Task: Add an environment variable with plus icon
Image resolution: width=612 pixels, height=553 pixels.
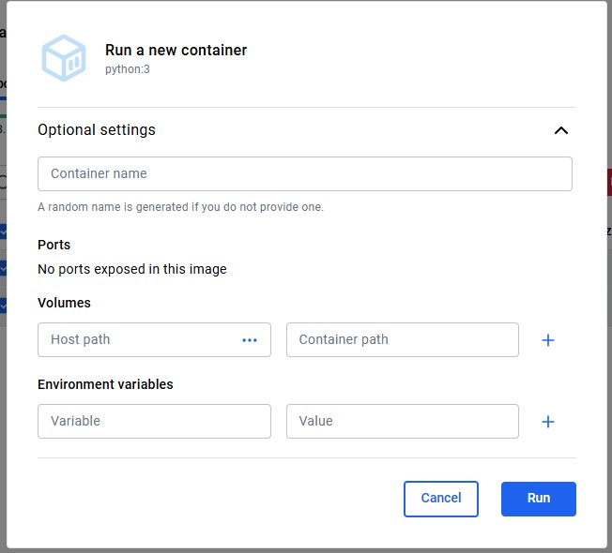Action: point(548,422)
